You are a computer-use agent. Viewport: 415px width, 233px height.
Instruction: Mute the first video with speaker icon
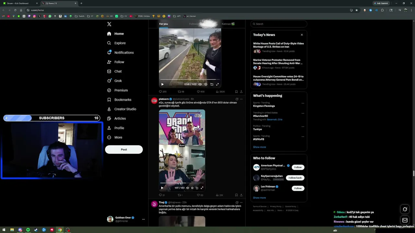tap(200, 84)
